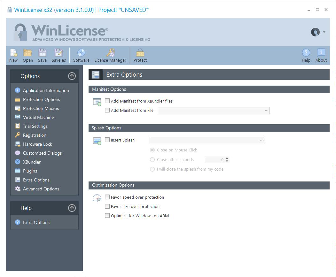Click the Trial Settings sidebar icon

point(18,126)
